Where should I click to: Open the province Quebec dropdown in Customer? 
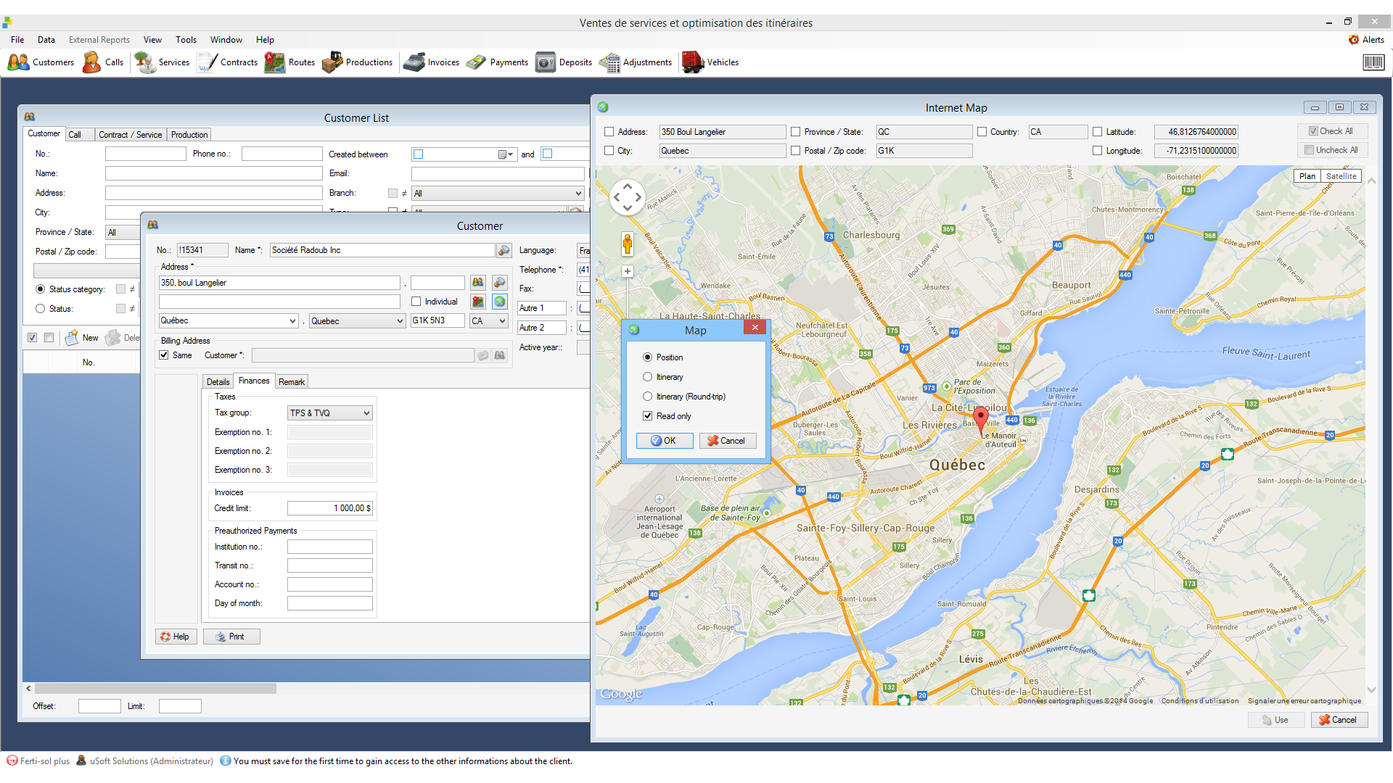point(400,321)
